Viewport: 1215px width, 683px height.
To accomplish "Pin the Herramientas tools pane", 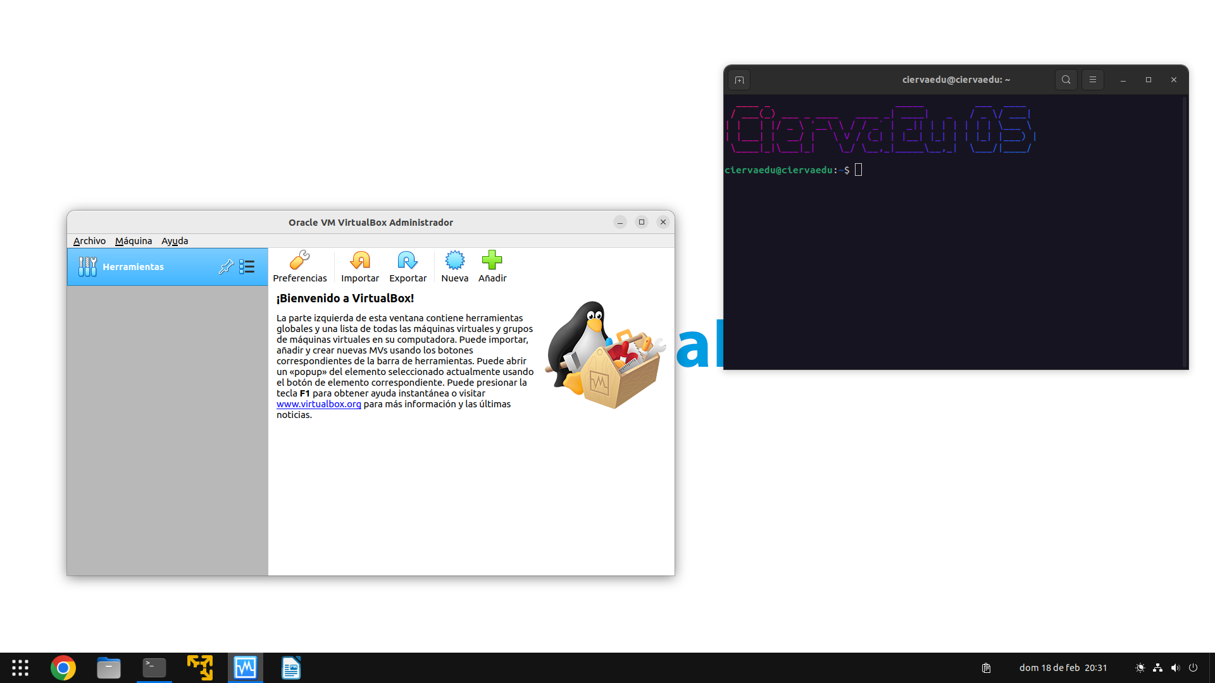I will (x=226, y=267).
